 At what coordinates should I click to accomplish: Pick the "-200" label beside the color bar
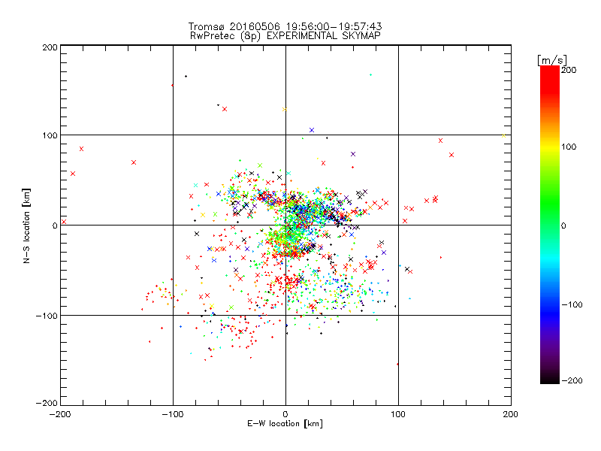click(x=572, y=380)
